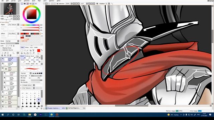This screenshot has width=214, height=120.
Task: Select the Rotate view tool
Action: [x=27, y=53]
